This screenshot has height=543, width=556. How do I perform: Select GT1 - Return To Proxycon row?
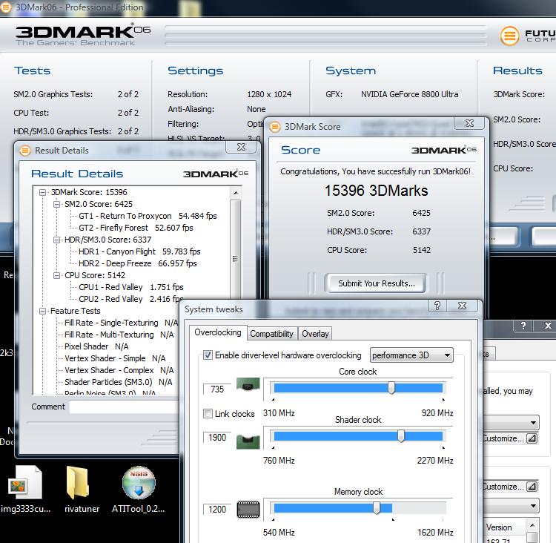(x=148, y=216)
